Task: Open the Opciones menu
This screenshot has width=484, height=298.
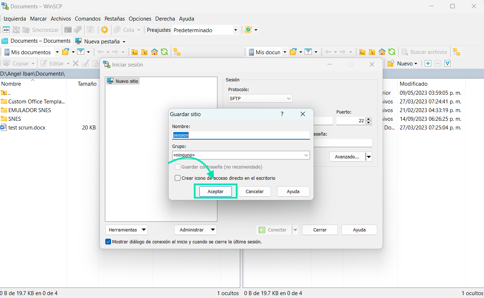Action: click(140, 18)
